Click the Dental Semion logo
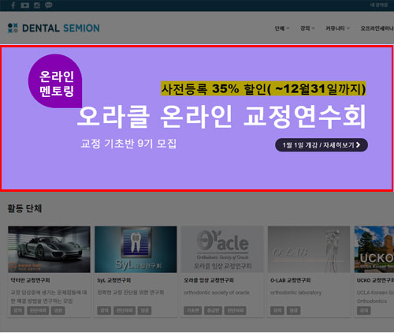Viewport: 394px width, 333px height. [54, 28]
